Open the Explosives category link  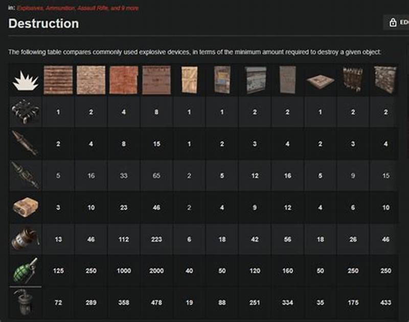(x=29, y=7)
